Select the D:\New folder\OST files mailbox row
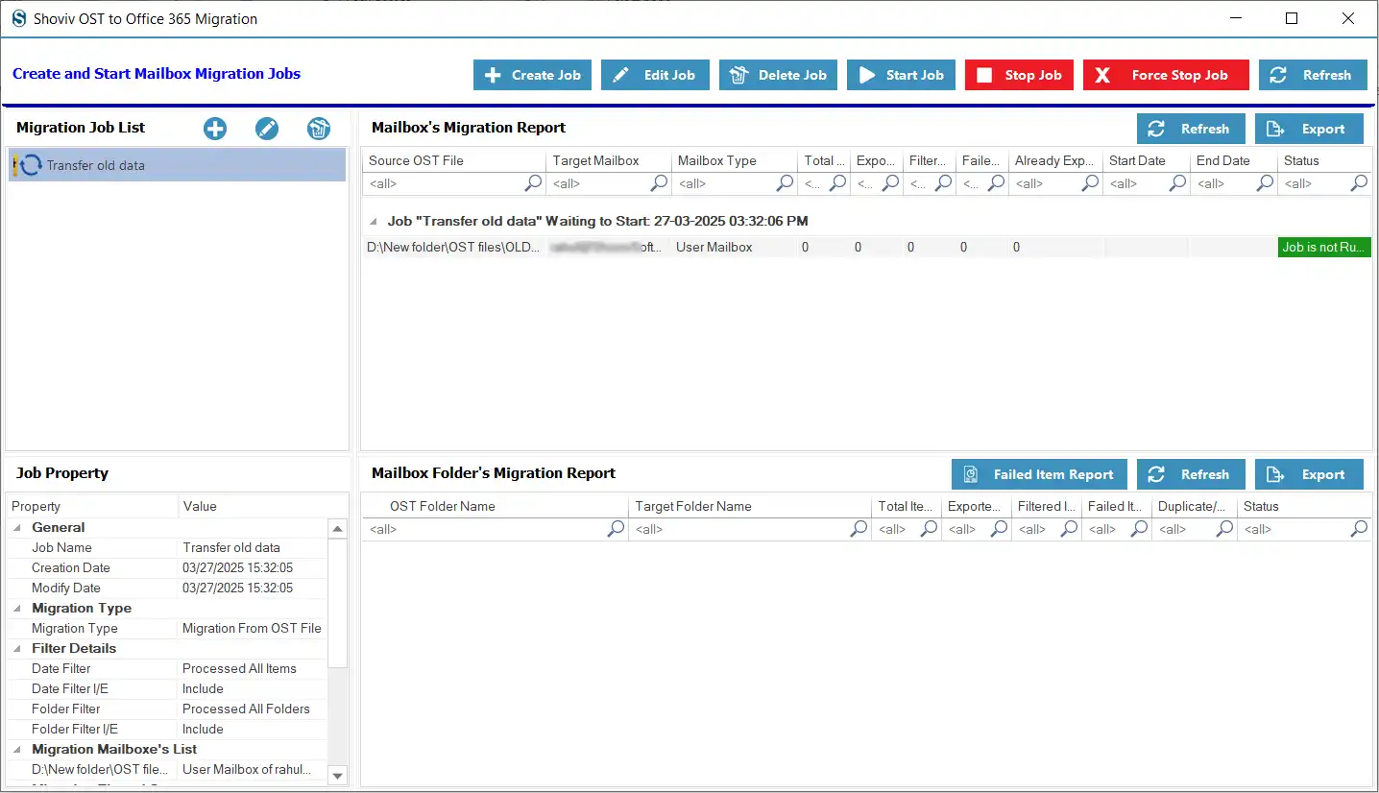1379x793 pixels. coord(866,247)
